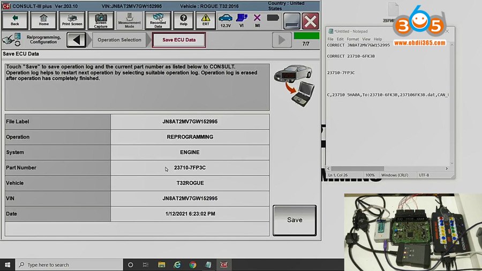Click Notepad horizontal scrollbar thumb

[x=358, y=168]
